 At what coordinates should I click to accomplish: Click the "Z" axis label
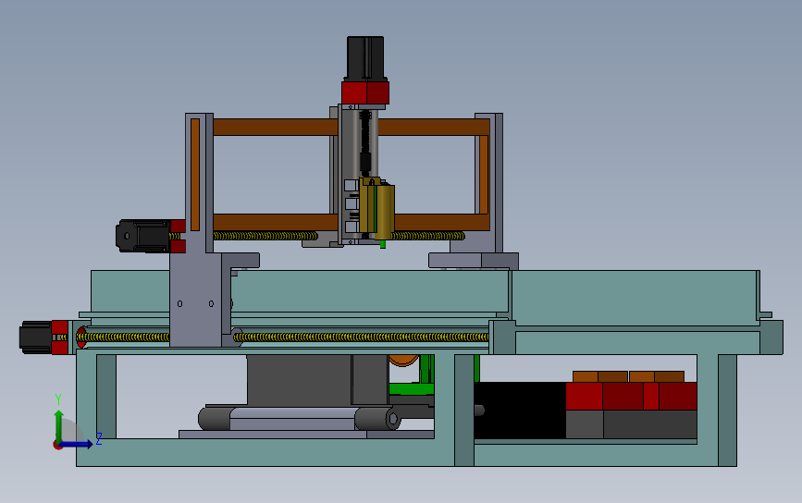pyautogui.click(x=99, y=438)
